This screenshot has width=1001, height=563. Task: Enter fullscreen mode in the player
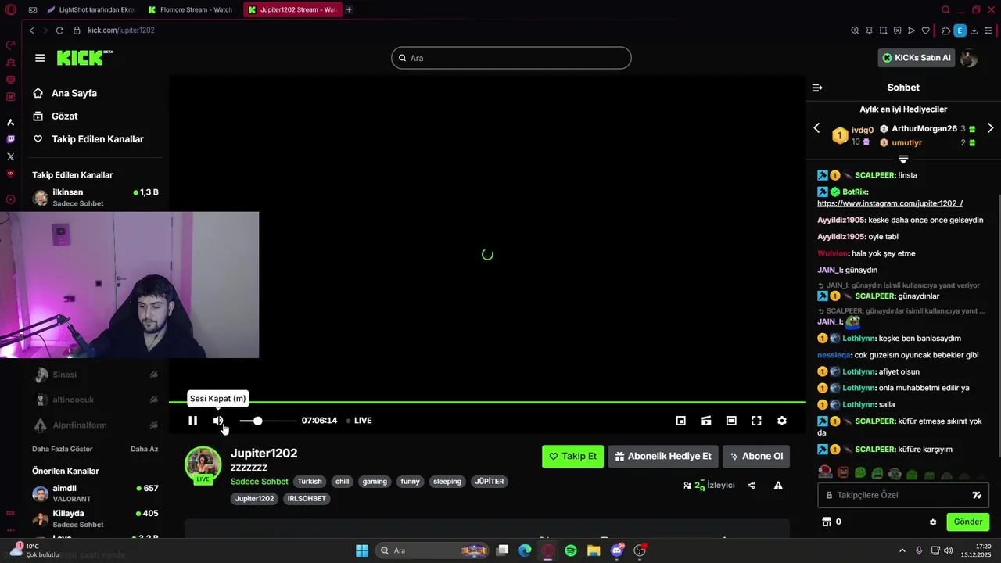point(756,421)
